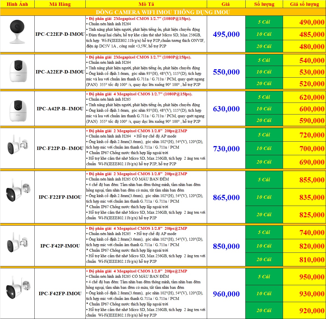Select product code "IPC-C22EP-D-IMOU"
This screenshot has width=326, height=319.
[60, 34]
